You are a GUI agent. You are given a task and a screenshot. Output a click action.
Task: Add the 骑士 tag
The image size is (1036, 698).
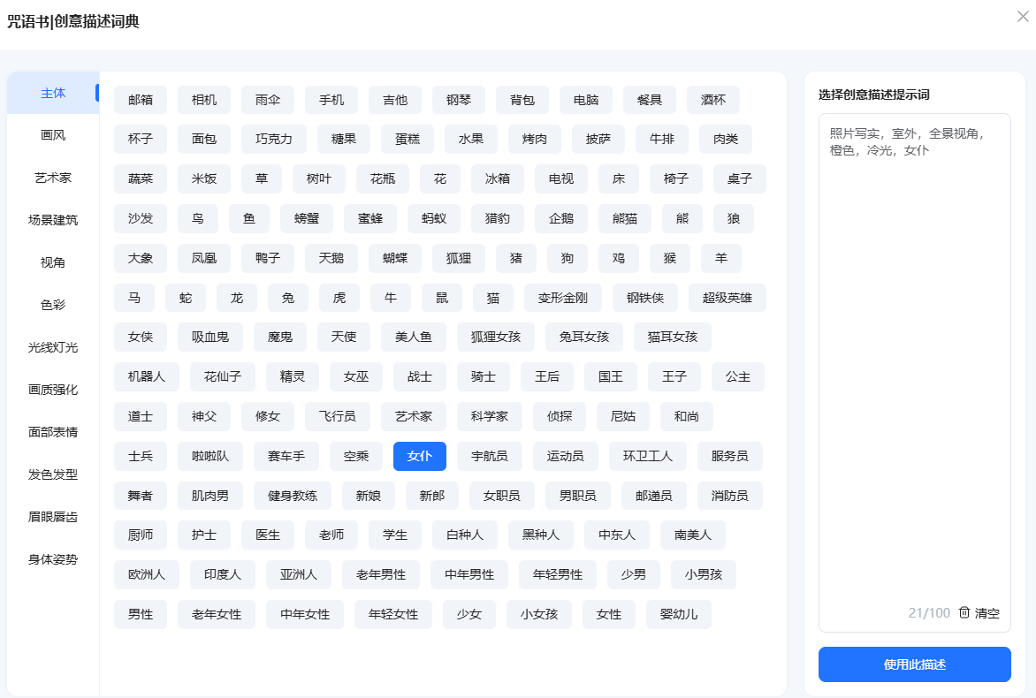point(483,376)
